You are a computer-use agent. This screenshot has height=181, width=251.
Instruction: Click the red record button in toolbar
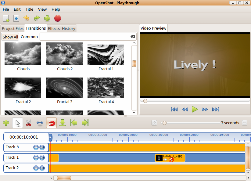point(58,18)
